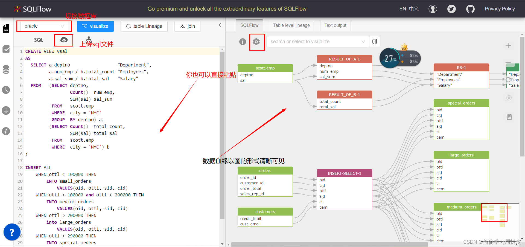Click the locate center target icon
The width and height of the screenshot is (525, 247).
509,98
